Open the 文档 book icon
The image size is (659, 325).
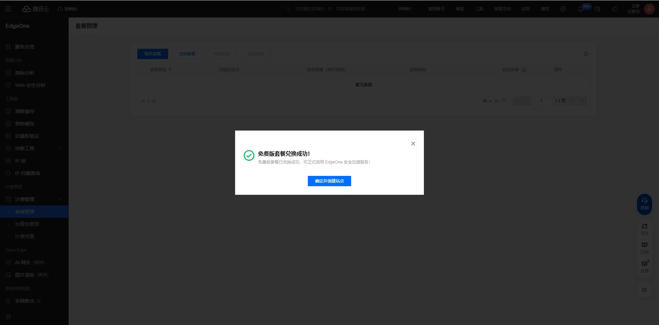644,247
